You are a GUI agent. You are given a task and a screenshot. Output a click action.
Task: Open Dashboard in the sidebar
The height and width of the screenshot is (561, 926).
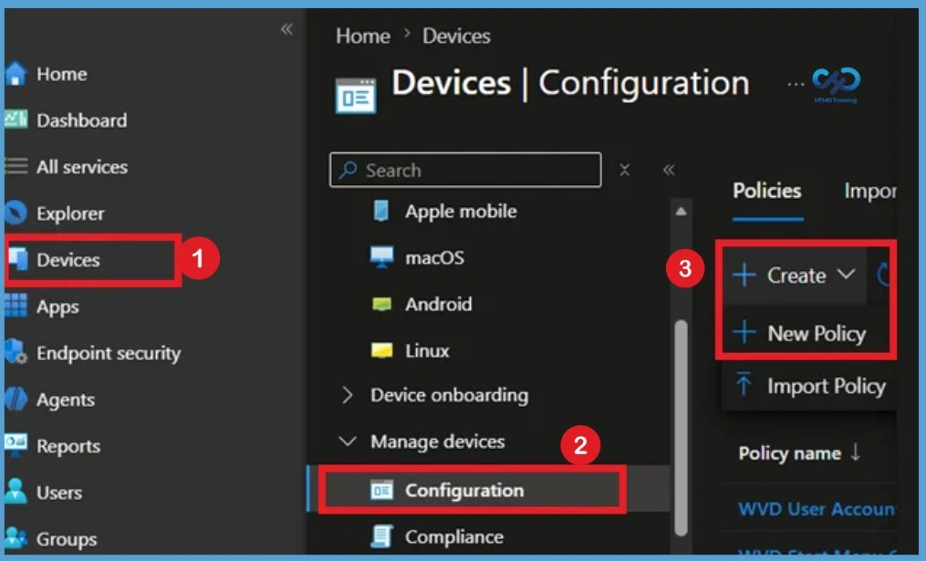click(x=81, y=119)
